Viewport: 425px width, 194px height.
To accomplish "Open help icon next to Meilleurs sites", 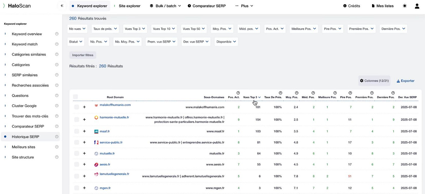I will (57, 147).
